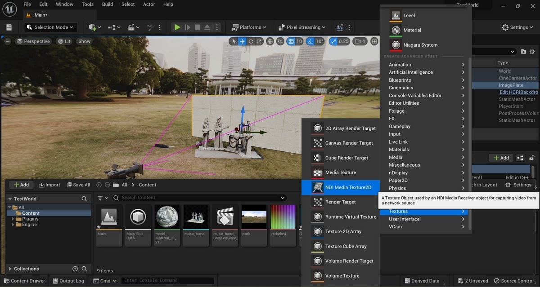This screenshot has height=287, width=540.
Task: Open the Platforms dropdown
Action: tap(249, 27)
